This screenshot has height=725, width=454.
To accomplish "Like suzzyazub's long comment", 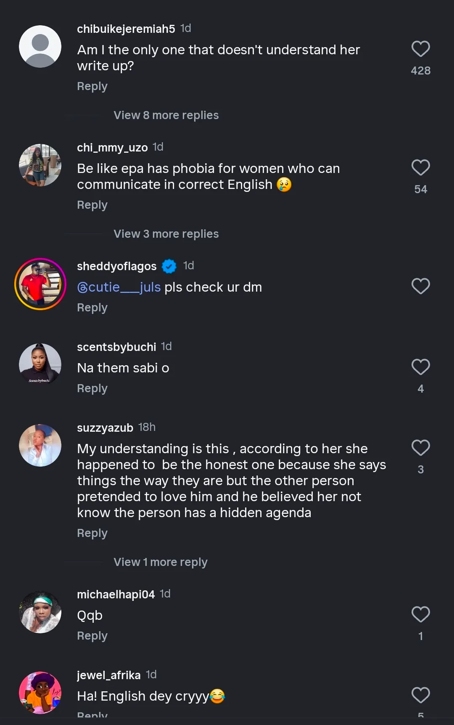I will tap(420, 448).
